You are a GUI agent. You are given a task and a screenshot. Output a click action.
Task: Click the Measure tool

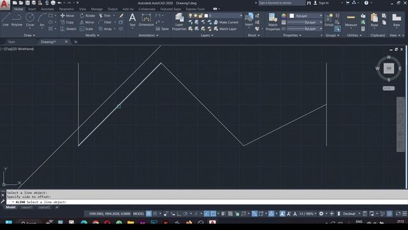pyautogui.click(x=351, y=20)
